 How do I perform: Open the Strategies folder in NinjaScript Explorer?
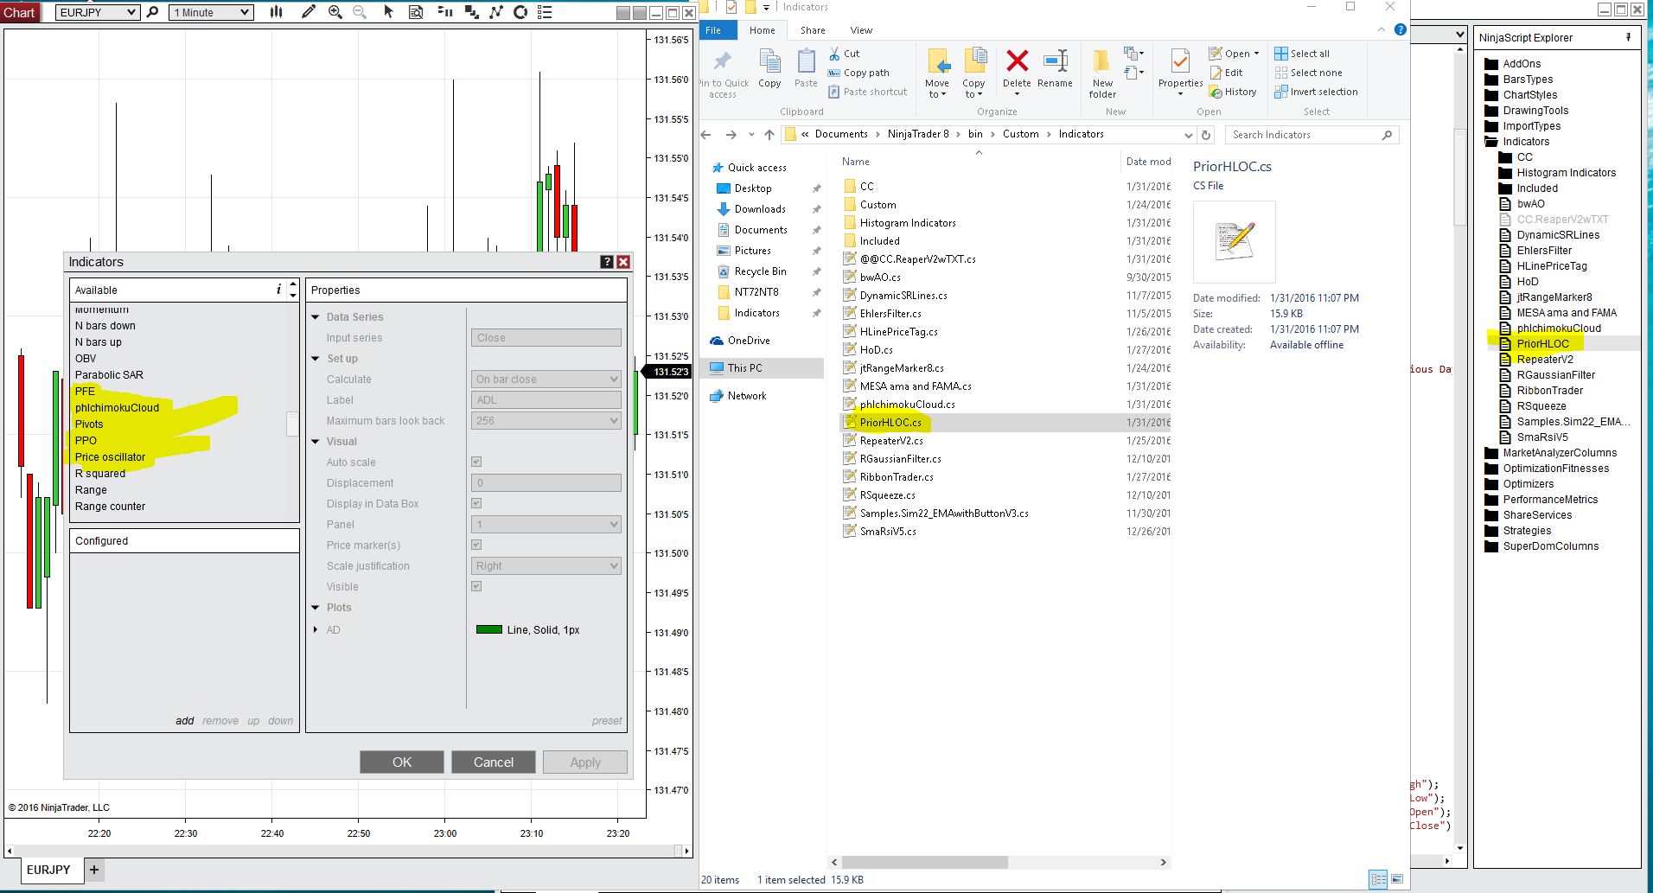(x=1527, y=531)
